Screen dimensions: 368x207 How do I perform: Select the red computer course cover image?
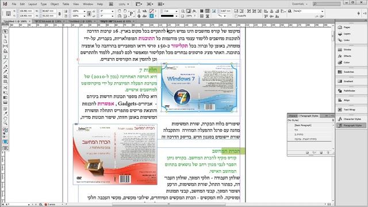(115, 154)
